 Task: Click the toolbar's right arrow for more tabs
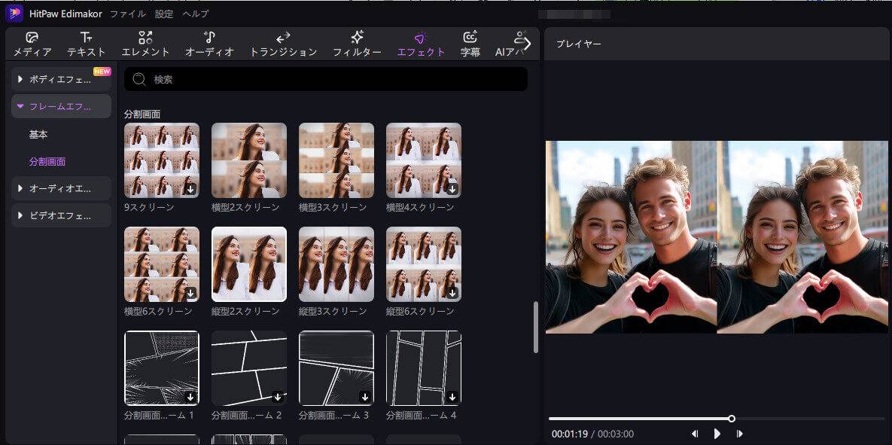point(528,44)
